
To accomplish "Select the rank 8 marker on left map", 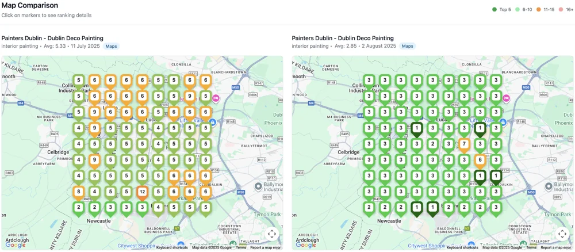I will coord(79,192).
